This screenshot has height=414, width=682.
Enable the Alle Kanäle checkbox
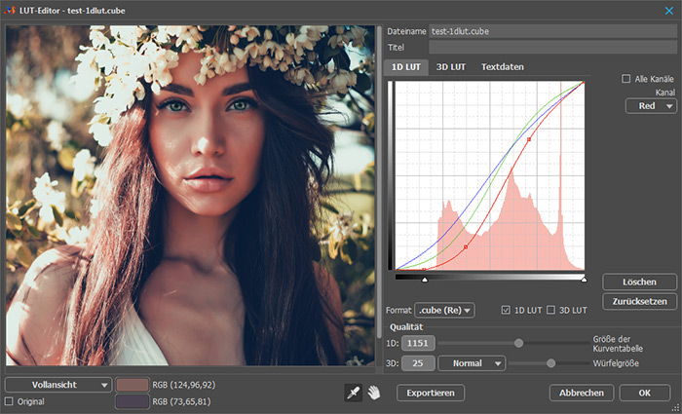click(625, 79)
